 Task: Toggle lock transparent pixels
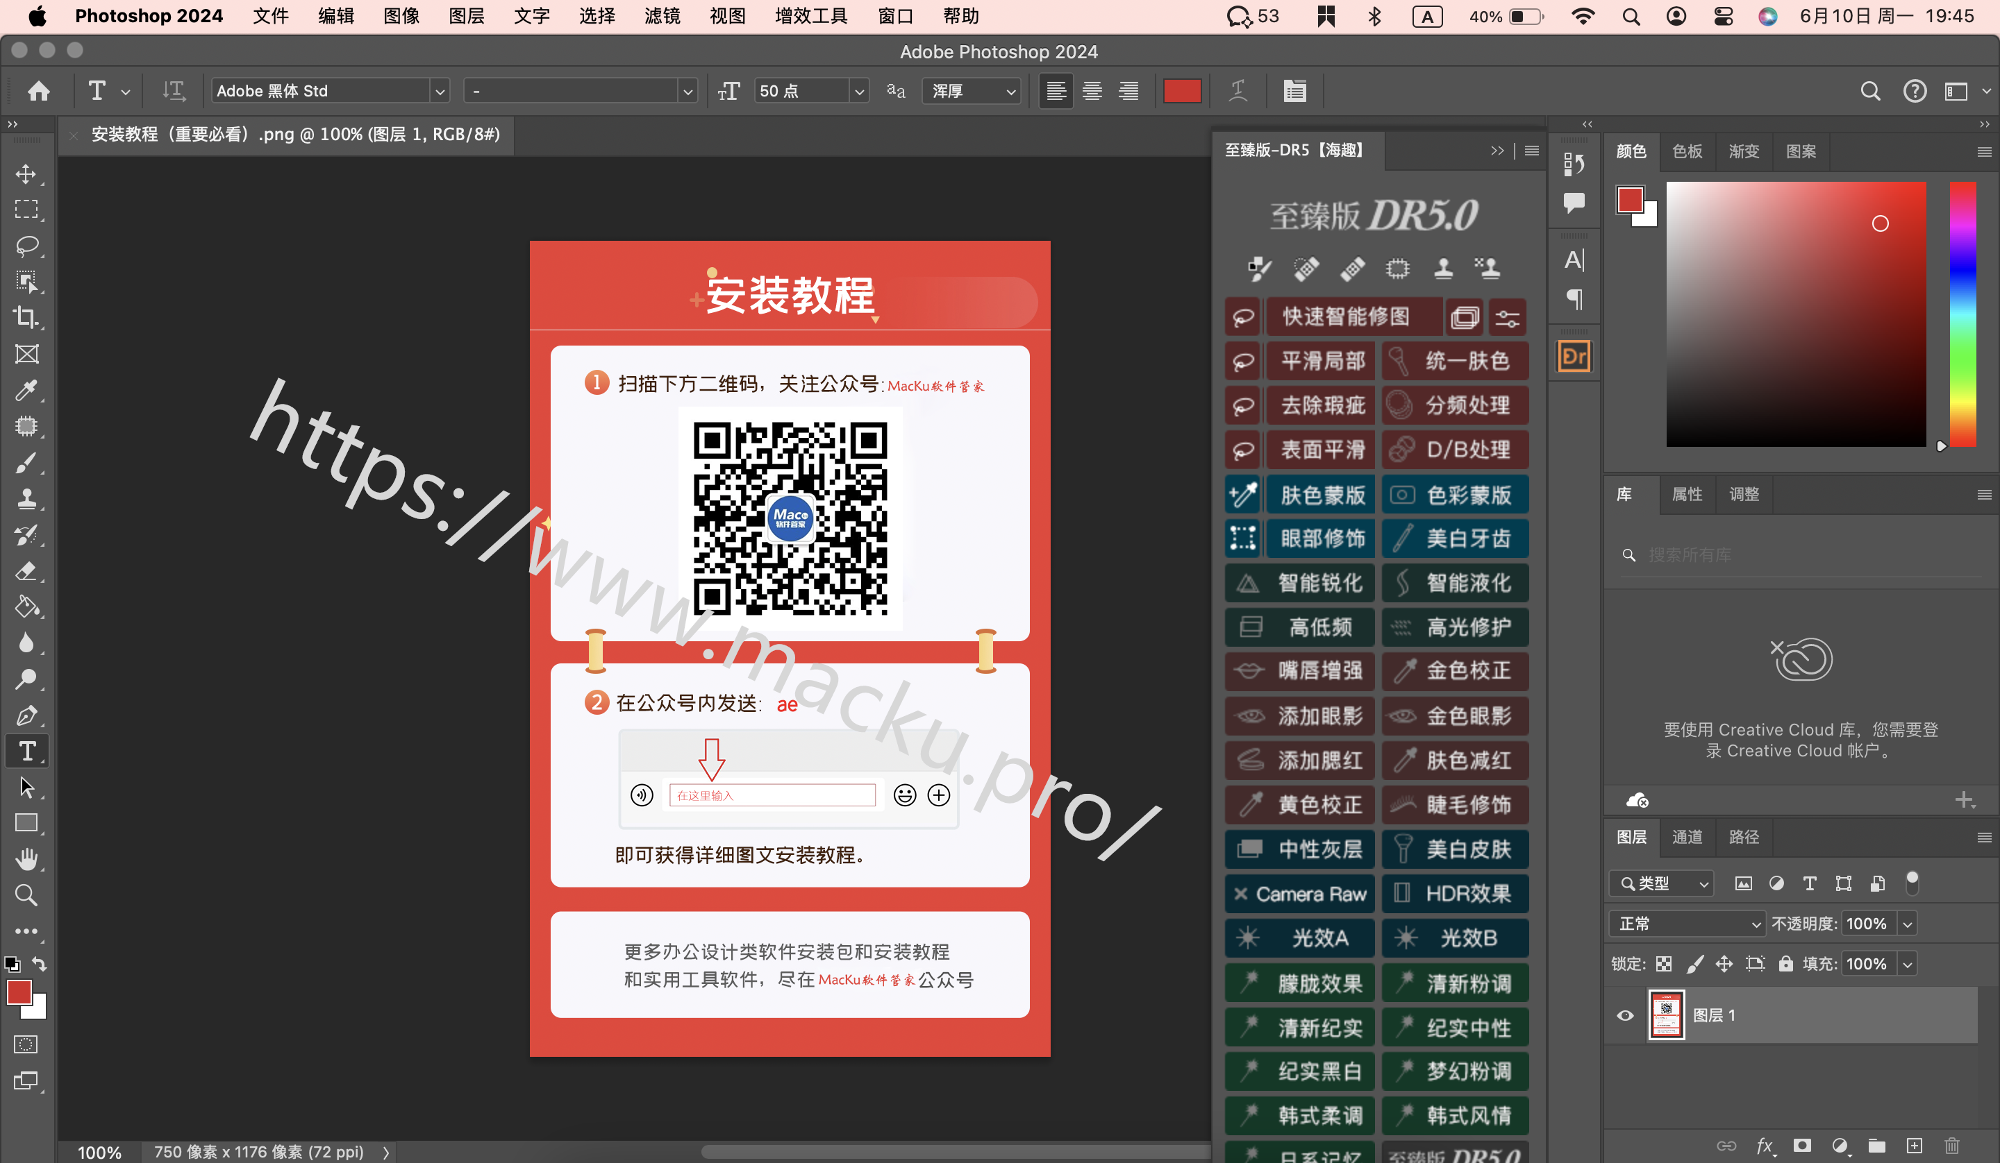pos(1665,964)
